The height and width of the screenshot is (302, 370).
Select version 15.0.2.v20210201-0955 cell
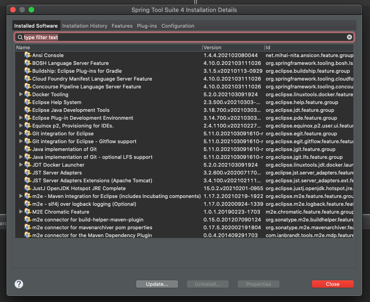233,188
